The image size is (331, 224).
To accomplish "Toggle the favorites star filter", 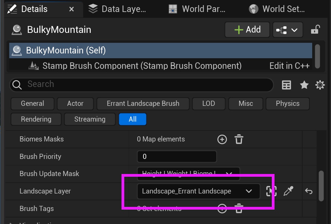I will (x=304, y=85).
